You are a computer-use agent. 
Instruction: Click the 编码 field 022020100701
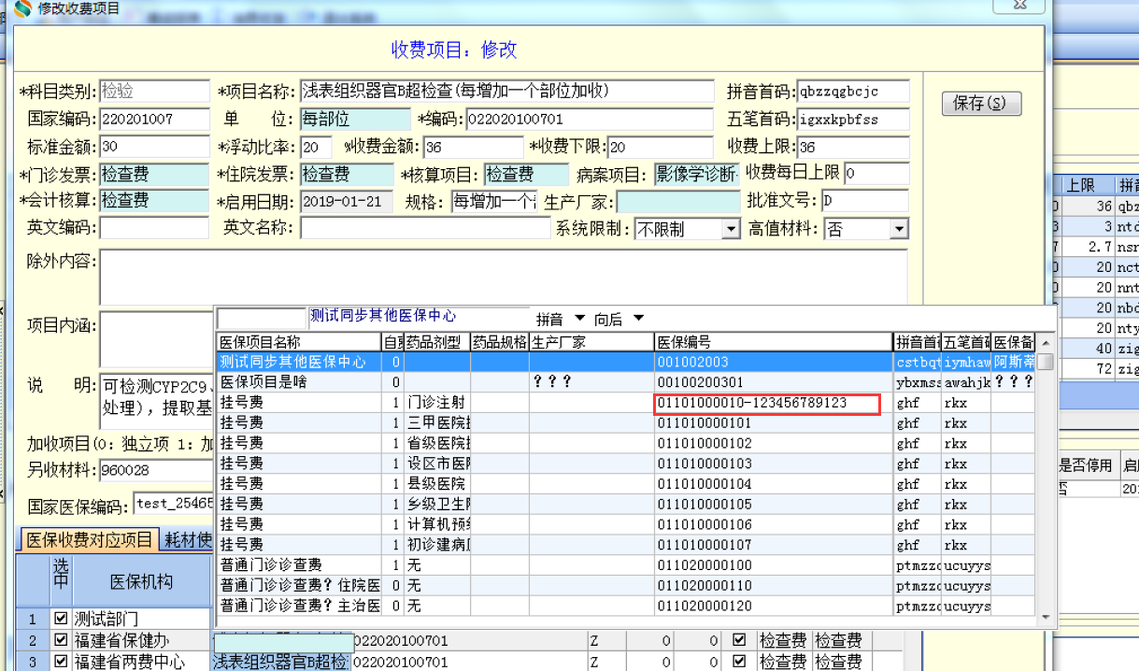point(589,119)
